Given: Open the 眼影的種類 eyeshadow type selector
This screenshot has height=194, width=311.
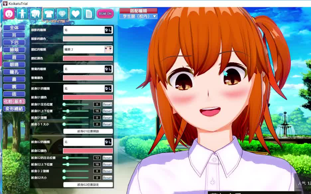Looking at the screenshot, I should (88, 30).
